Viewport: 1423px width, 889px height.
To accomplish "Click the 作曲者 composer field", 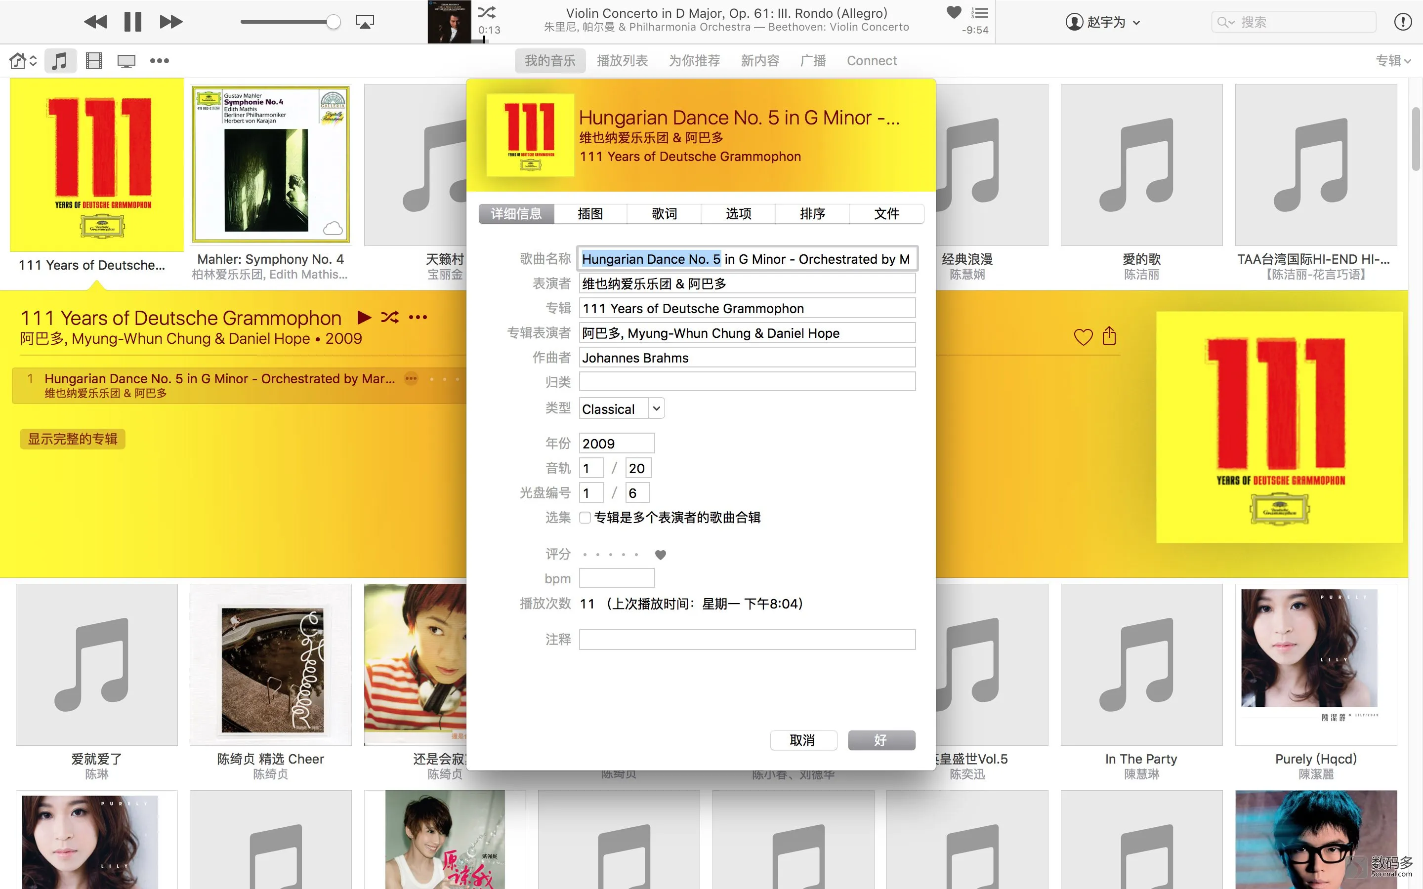I will (x=747, y=358).
